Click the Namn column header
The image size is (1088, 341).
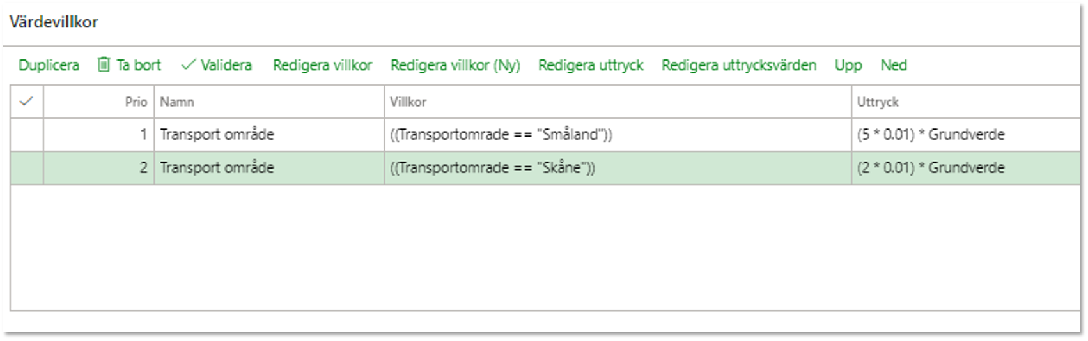click(x=269, y=102)
